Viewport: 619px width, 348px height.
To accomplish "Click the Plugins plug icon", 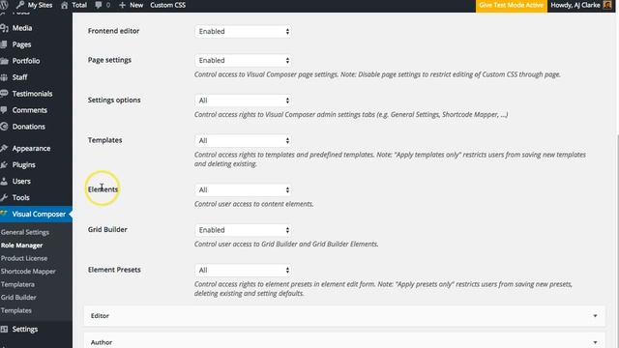I will (4, 165).
